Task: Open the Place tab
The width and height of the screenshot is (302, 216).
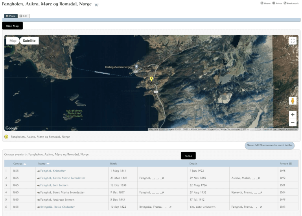Action: (x=11, y=16)
